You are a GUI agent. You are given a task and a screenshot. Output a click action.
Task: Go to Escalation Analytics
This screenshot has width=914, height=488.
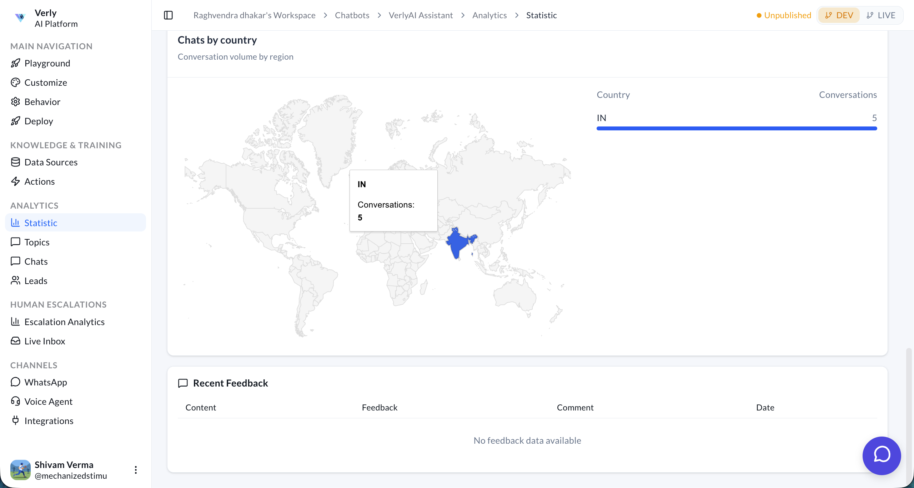pyautogui.click(x=64, y=322)
